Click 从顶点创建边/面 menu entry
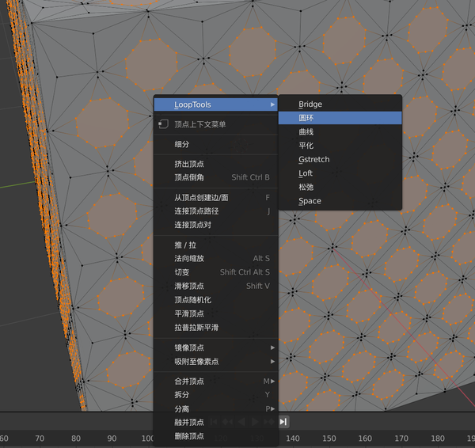 [215, 198]
